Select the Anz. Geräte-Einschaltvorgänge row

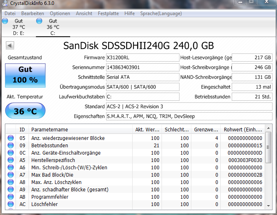(135, 153)
